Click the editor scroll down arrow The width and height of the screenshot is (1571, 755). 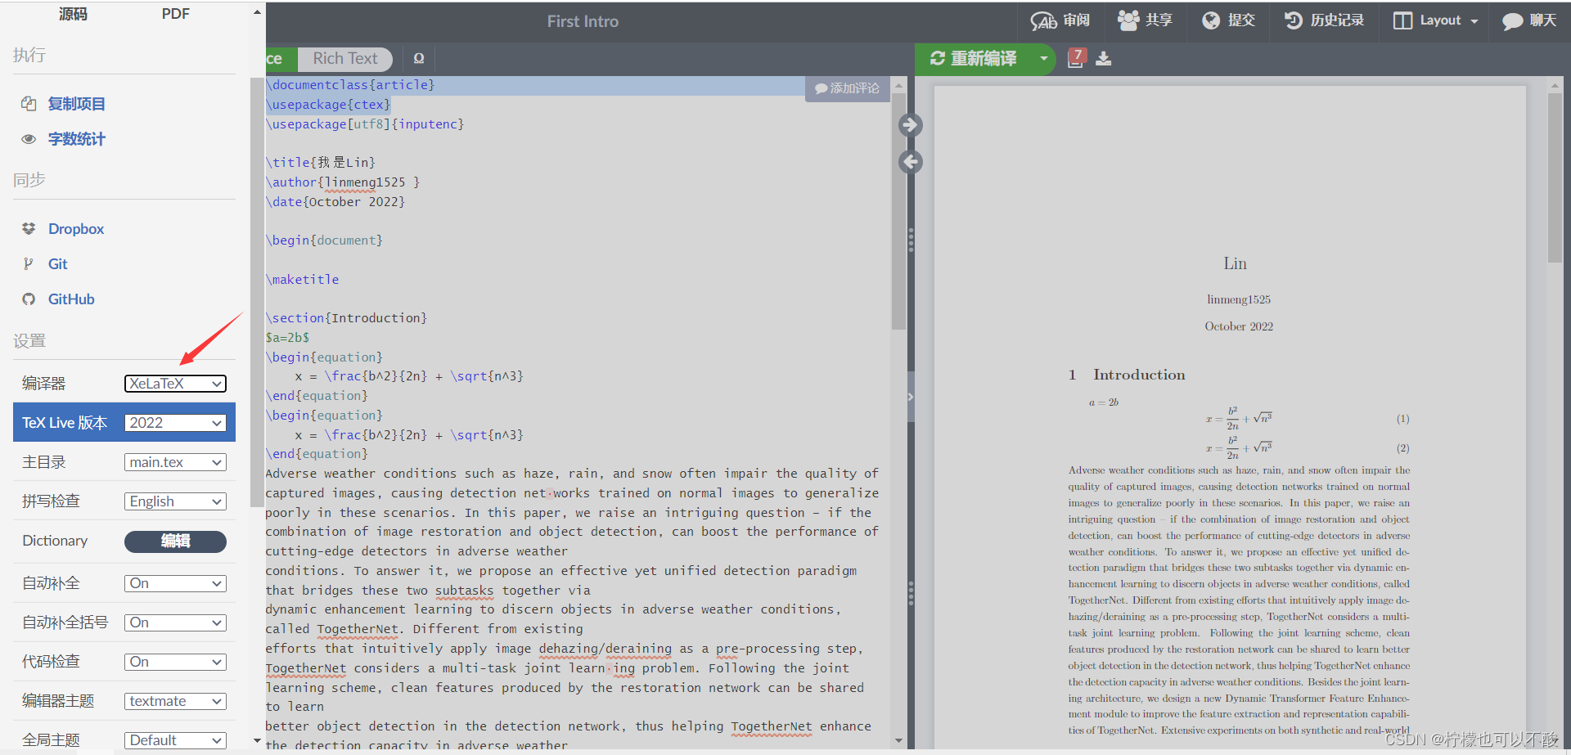pyautogui.click(x=898, y=741)
